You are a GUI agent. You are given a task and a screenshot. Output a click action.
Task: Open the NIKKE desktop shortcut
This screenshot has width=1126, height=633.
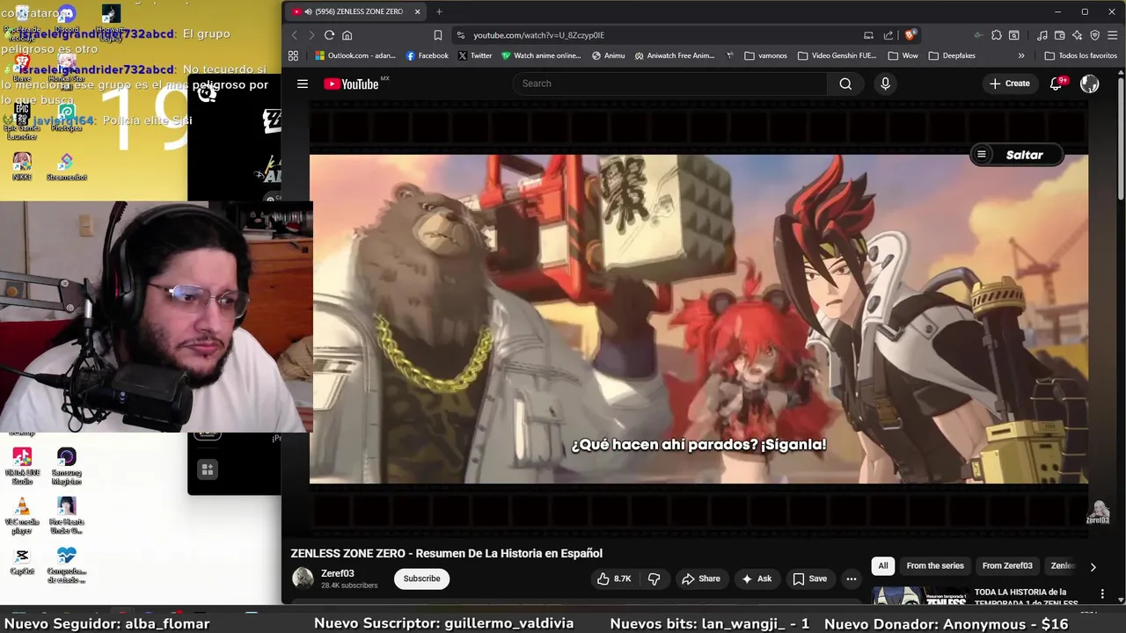pos(22,166)
